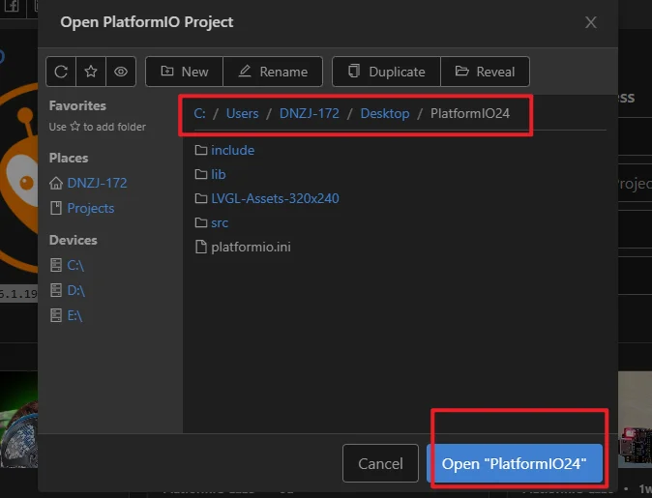Click the drive icon next to E:\

[56, 315]
